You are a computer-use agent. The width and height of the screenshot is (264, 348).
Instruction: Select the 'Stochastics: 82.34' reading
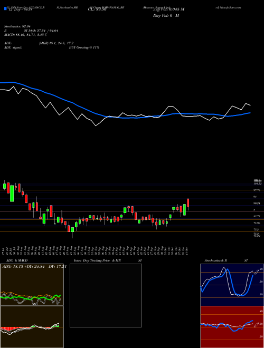coord(17,27)
